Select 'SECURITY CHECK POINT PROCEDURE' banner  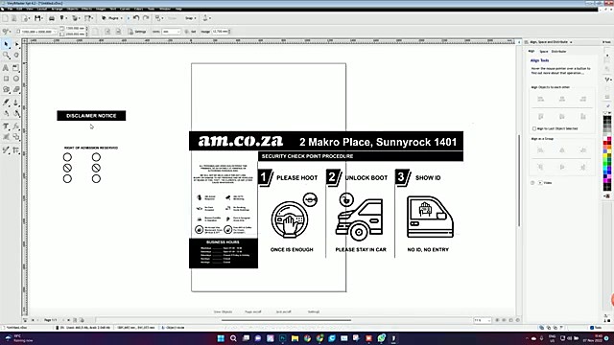coord(361,156)
